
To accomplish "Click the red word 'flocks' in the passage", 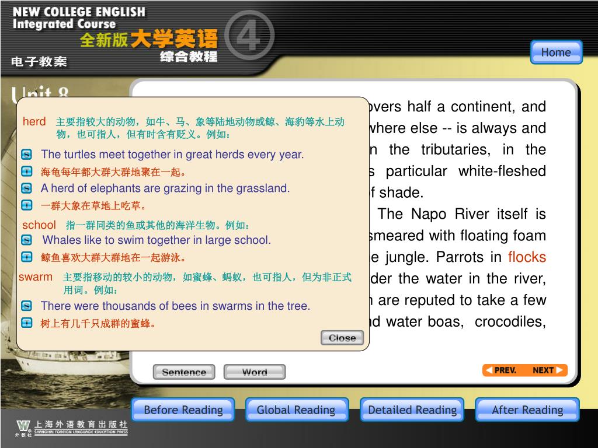I will pyautogui.click(x=527, y=257).
